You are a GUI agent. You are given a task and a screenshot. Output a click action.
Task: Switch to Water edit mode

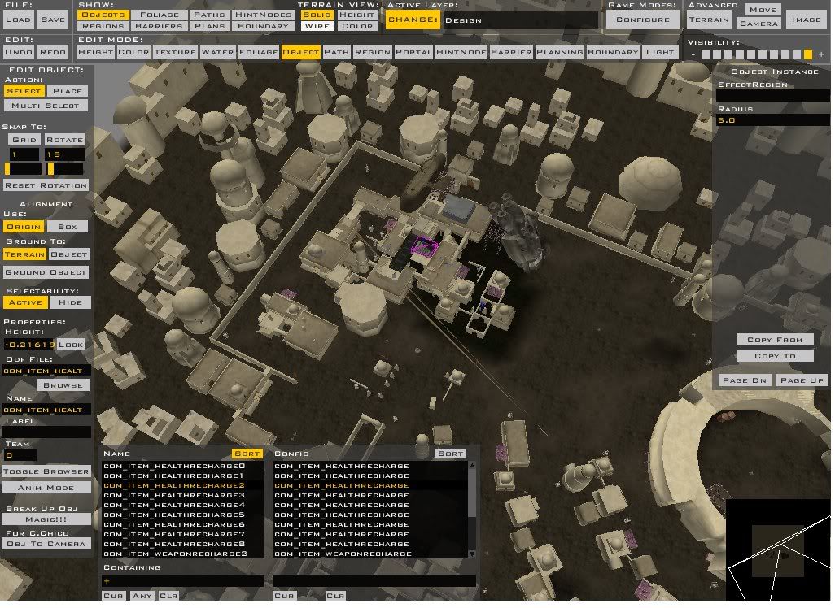(217, 51)
